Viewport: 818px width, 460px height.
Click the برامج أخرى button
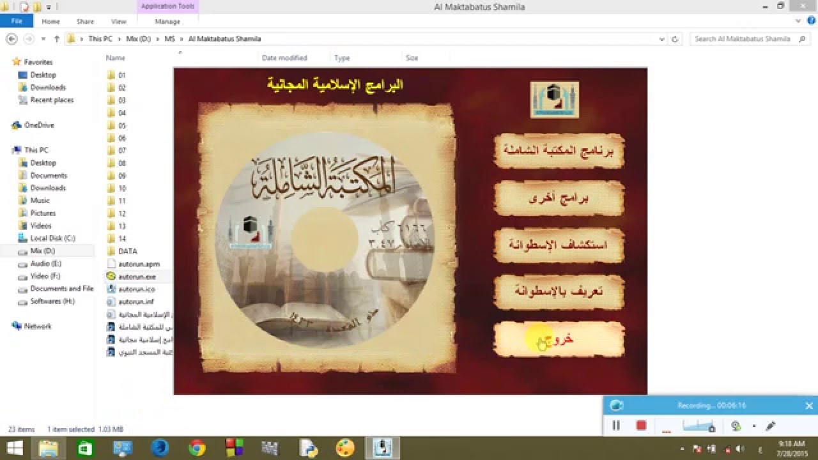pos(559,198)
